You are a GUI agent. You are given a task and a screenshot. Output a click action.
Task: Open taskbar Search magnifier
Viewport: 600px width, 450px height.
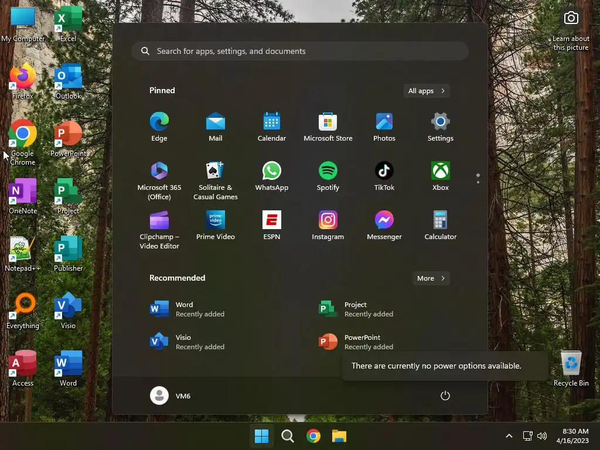pos(287,436)
